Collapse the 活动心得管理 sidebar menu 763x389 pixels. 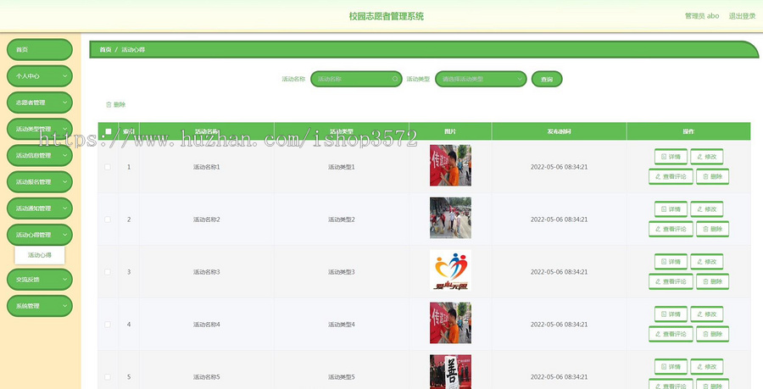[39, 235]
